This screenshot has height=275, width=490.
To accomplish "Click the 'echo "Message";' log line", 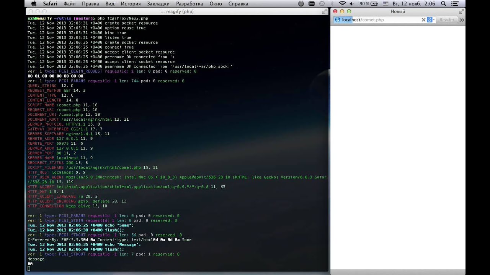I will pyautogui.click(x=84, y=244).
